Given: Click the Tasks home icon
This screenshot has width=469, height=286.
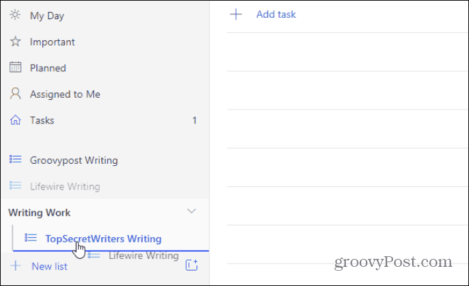Looking at the screenshot, I should [15, 120].
